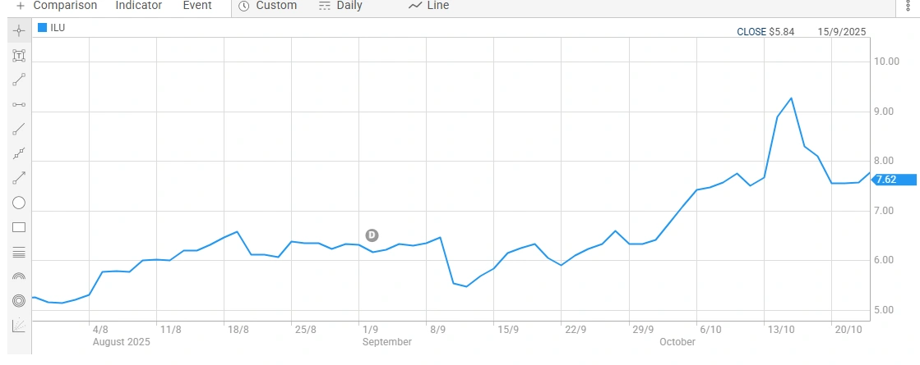
Task: Click the dividend D marker on chart
Action: click(372, 235)
